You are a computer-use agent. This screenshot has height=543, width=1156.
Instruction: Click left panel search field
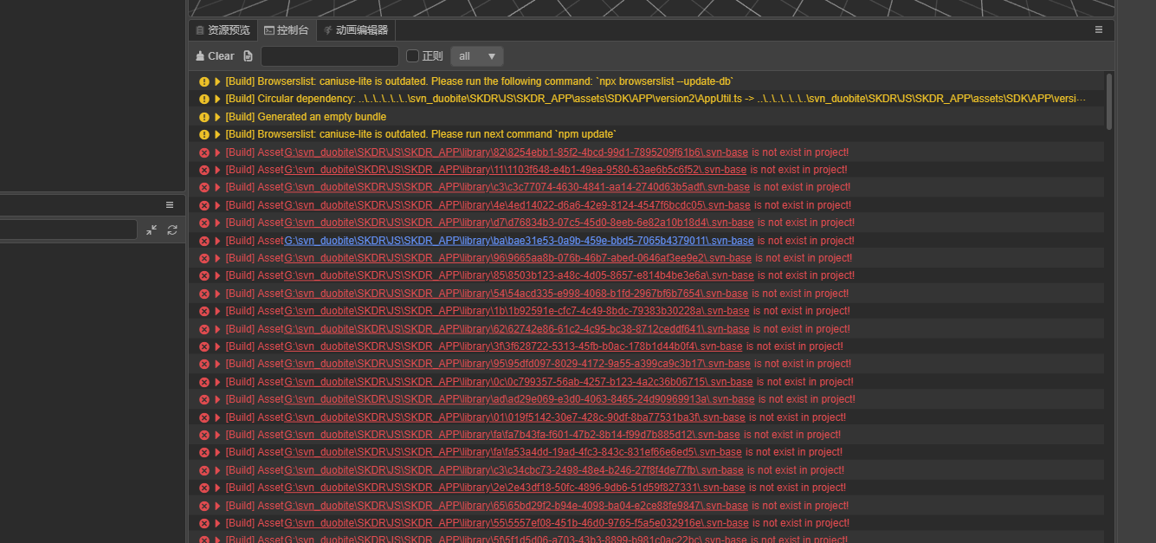(68, 229)
